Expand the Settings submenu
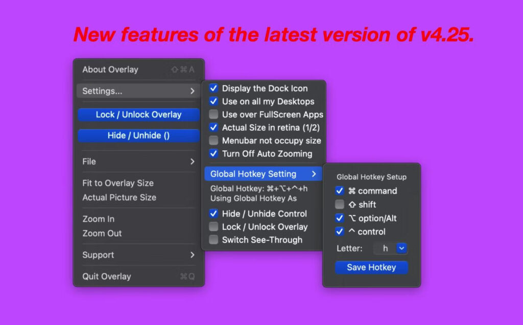Viewport: 523px width, 325px height. pyautogui.click(x=138, y=90)
